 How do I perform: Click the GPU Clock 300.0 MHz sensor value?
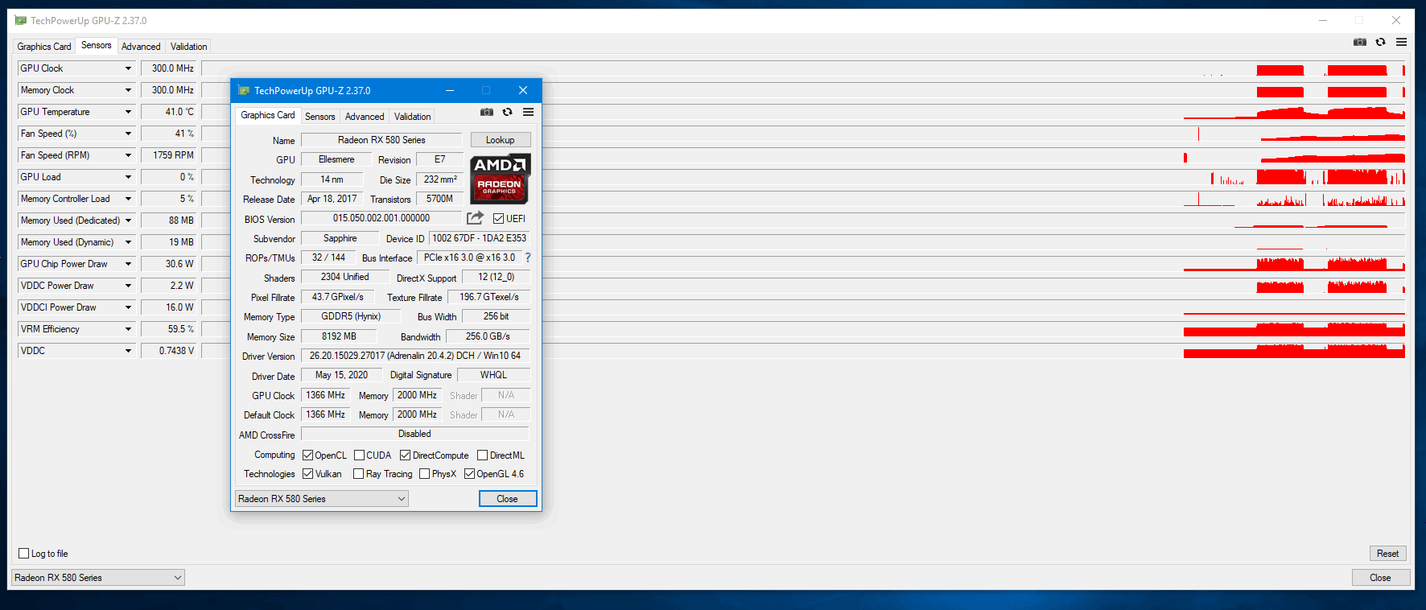pos(168,68)
